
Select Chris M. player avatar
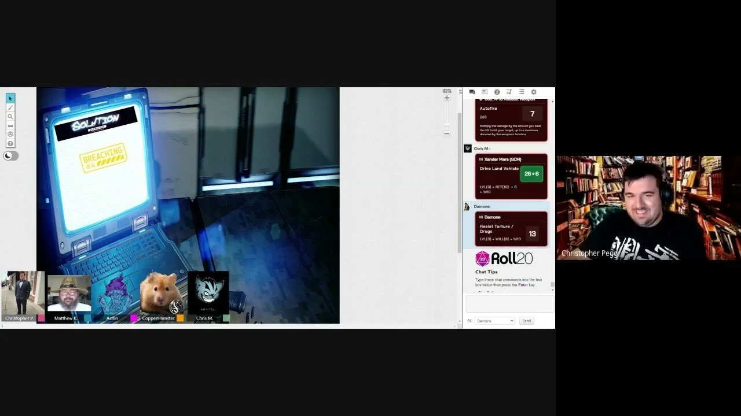[208, 293]
